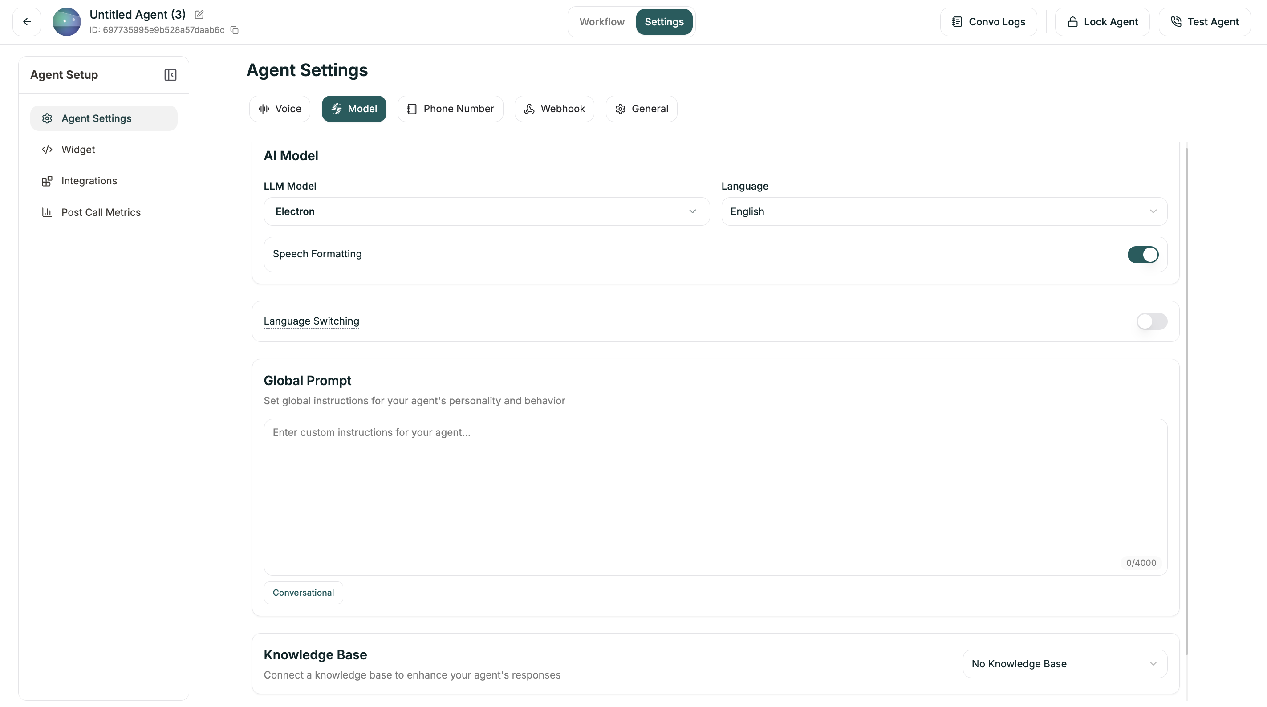Open Convo Logs
Image resolution: width=1267 pixels, height=707 pixels.
[988, 22]
